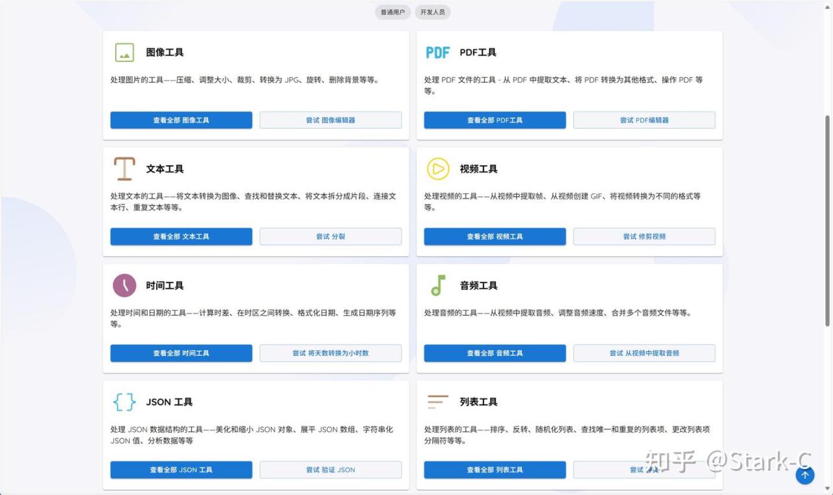
Task: Click the audio tools music note icon
Action: tap(438, 286)
